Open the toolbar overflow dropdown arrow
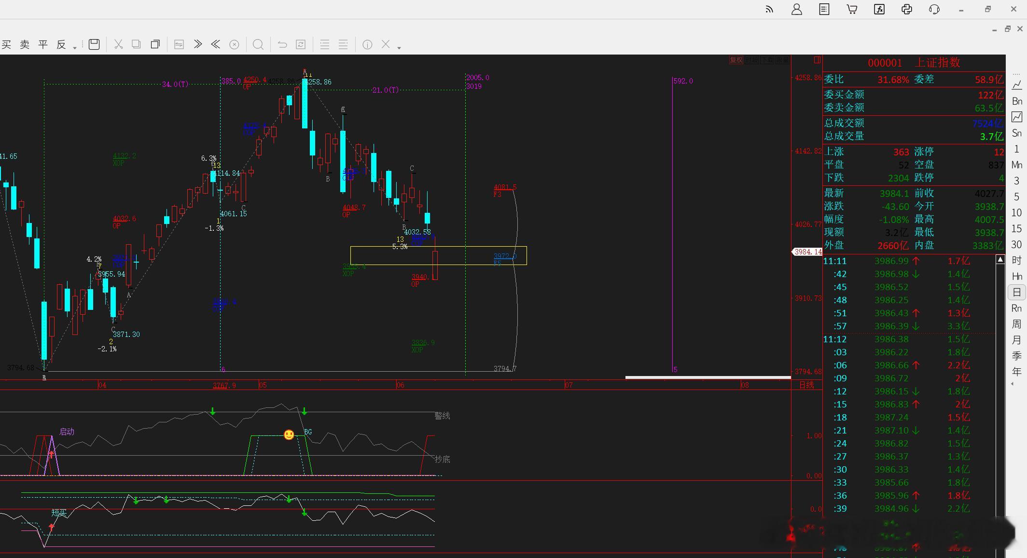 399,47
